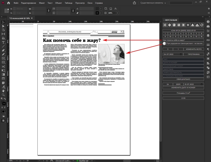Click the ОФИЦИАЛЬНО button
The image size is (211, 162).
pyautogui.click(x=183, y=79)
